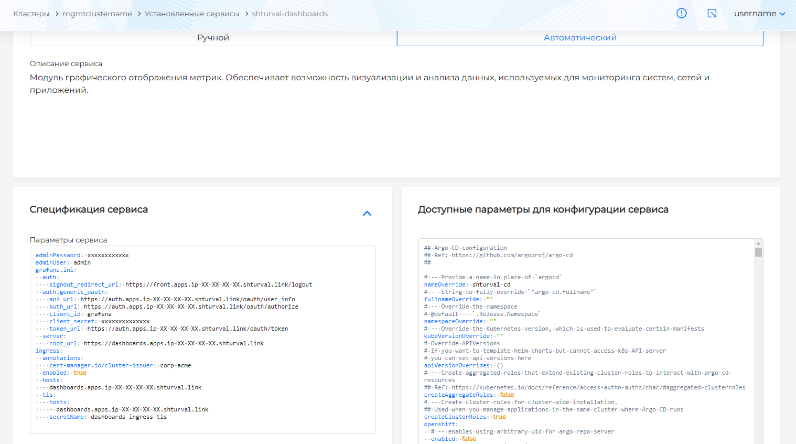Image resolution: width=796 pixels, height=444 pixels.
Task: Click the fullnameOverride line
Action: (459, 299)
